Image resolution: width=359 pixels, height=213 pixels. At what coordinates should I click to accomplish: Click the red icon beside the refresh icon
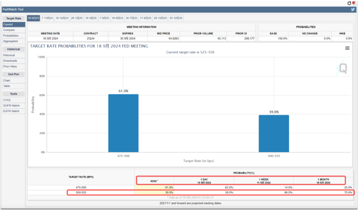pos(354,3)
